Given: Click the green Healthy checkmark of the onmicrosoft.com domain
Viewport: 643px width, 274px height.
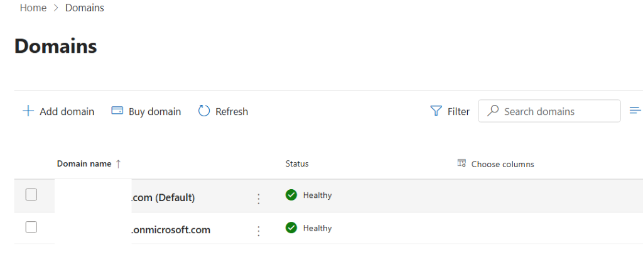Looking at the screenshot, I should [291, 227].
